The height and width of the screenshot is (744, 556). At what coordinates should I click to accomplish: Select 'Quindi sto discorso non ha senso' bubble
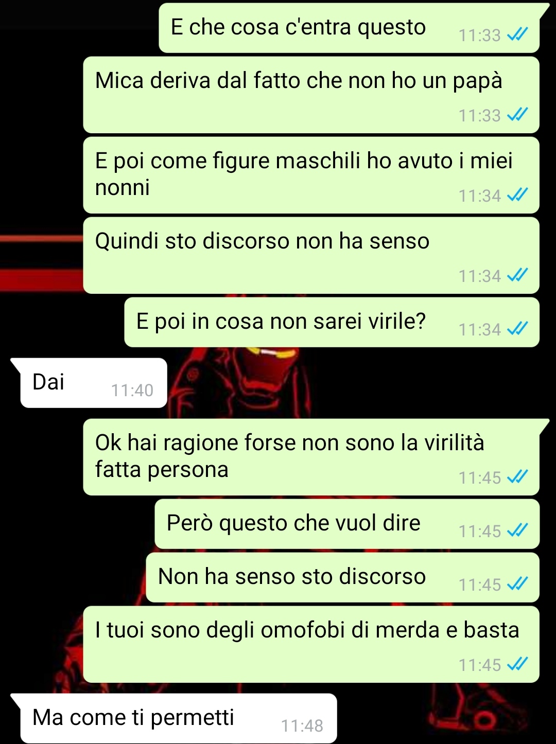(x=311, y=255)
